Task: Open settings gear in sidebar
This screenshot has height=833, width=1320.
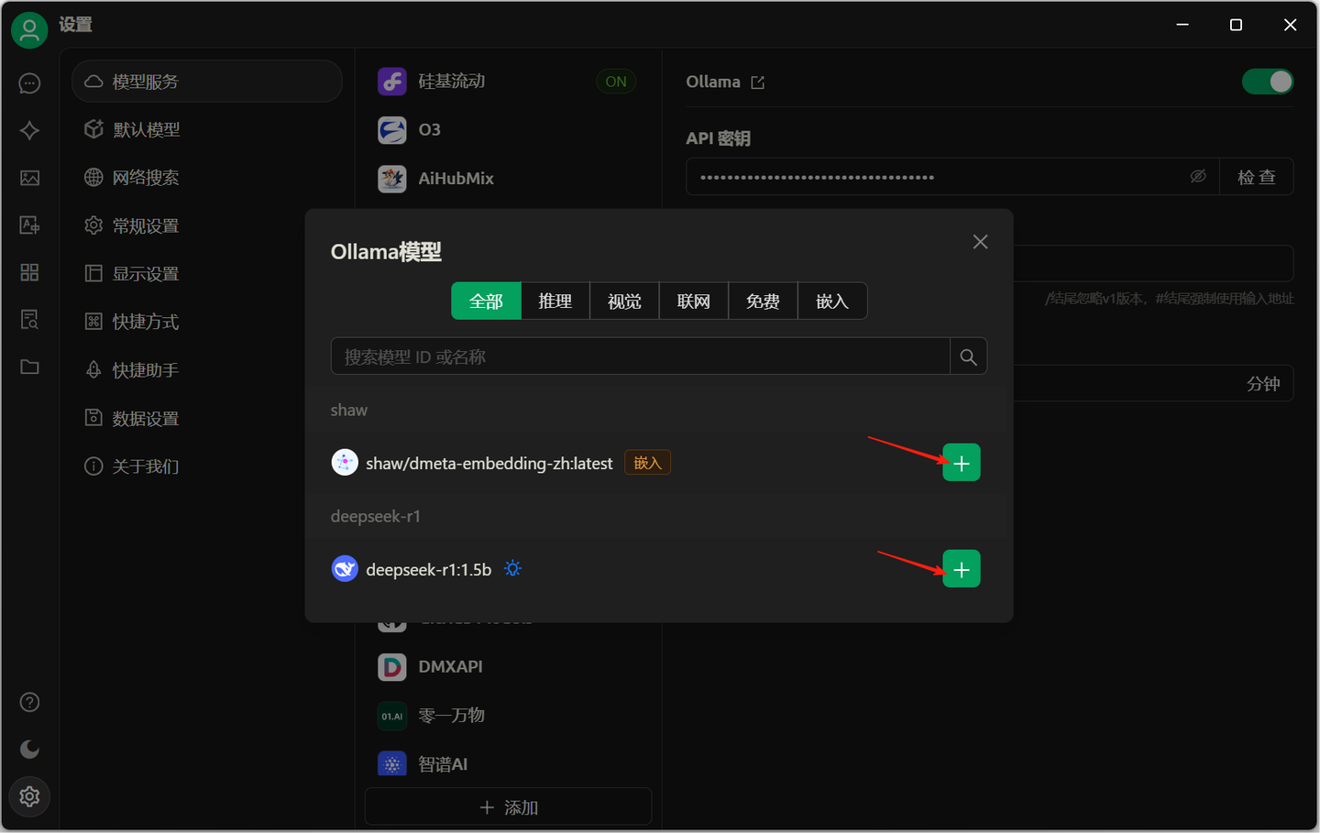Action: [x=29, y=796]
